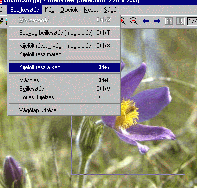
Task: Choose Kijelölt rész marad
Action: point(64,54)
